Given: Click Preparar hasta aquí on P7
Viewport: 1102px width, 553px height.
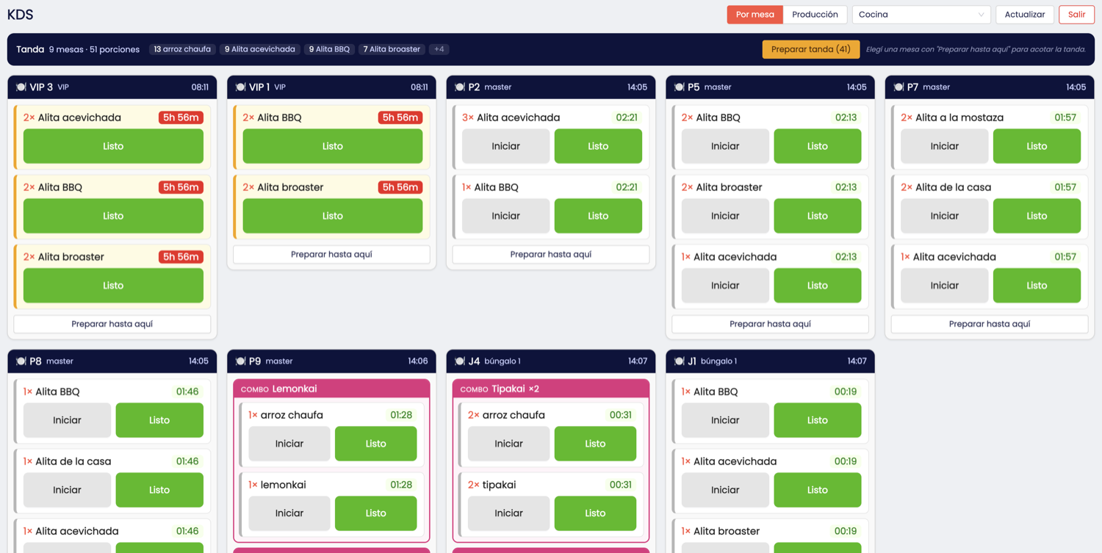Looking at the screenshot, I should click(990, 324).
